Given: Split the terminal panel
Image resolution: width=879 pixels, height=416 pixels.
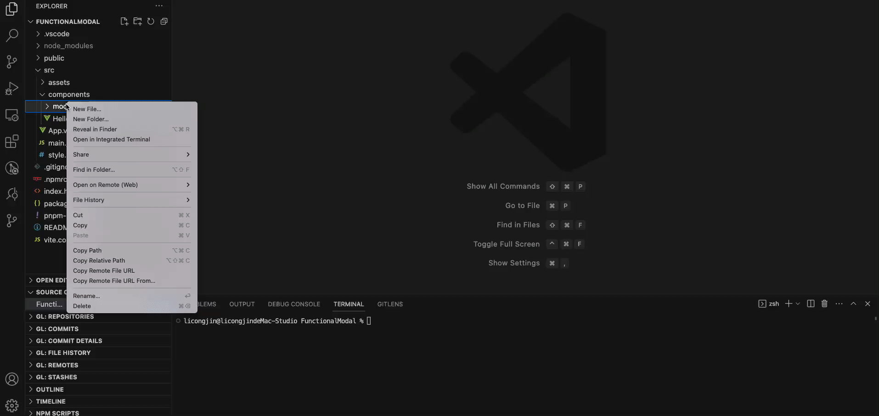Looking at the screenshot, I should click(x=811, y=304).
